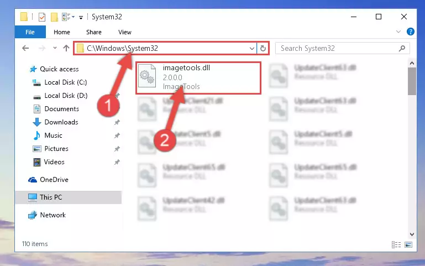The height and width of the screenshot is (266, 425).
Task: Click the magnifier search icon
Action: click(402, 48)
